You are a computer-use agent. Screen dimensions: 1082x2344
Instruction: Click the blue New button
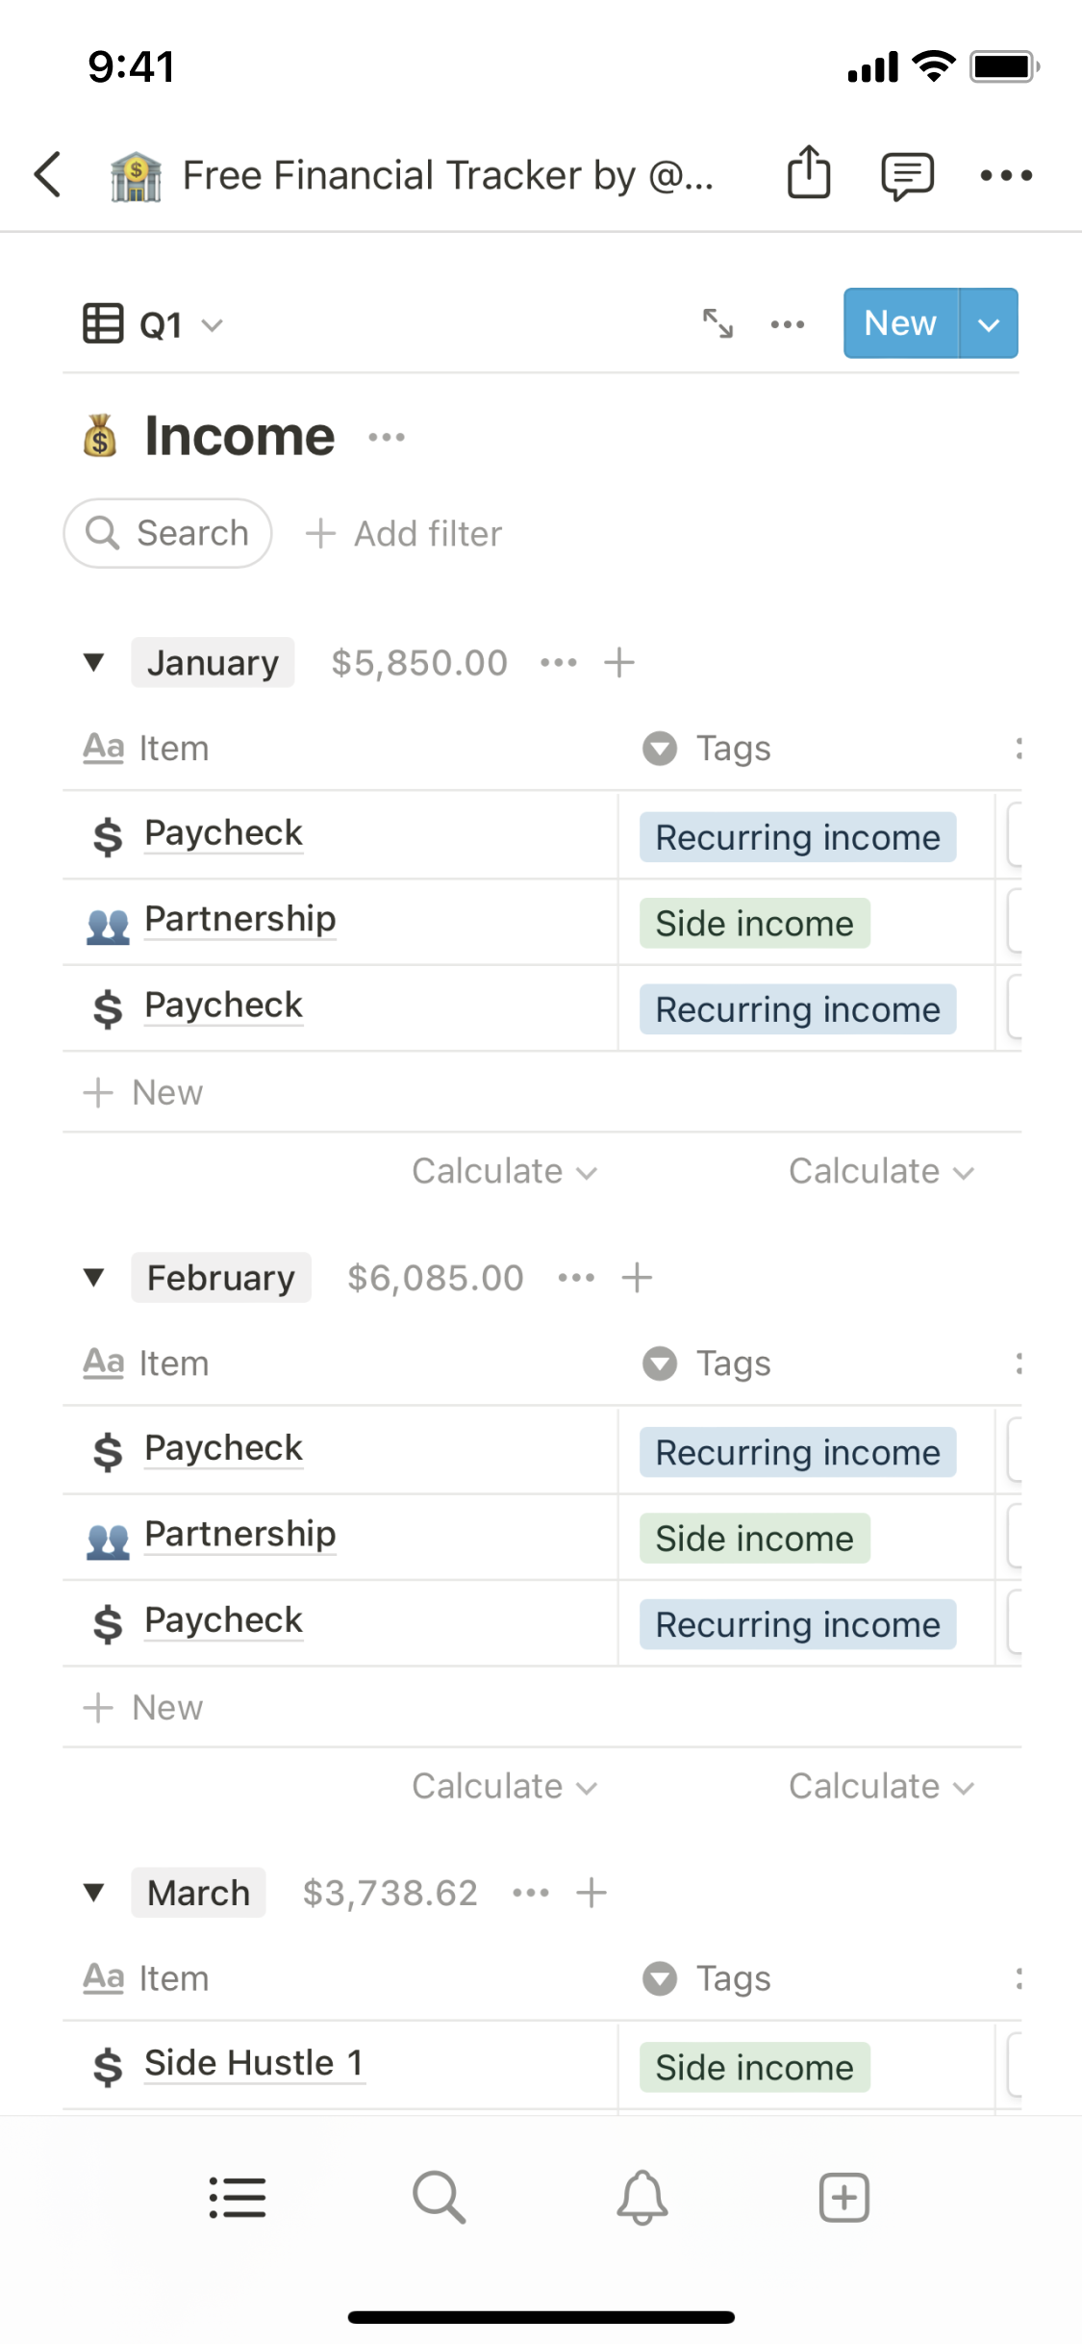point(900,324)
